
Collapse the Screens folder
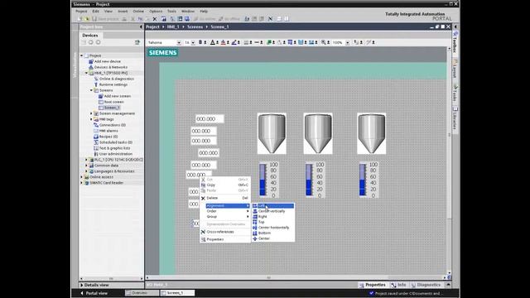(91, 90)
